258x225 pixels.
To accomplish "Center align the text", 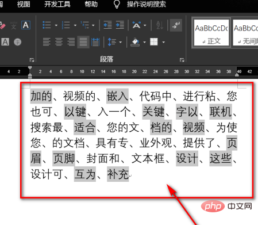I will click(x=59, y=42).
